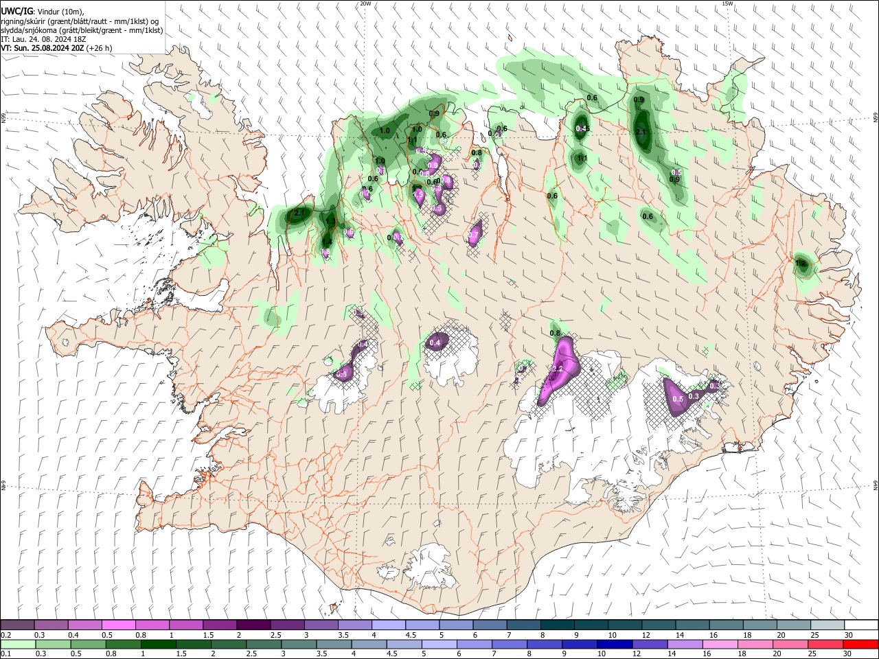Click the '0.2' label on snow scale
Image resolution: width=879 pixels, height=659 pixels.
(x=5, y=635)
